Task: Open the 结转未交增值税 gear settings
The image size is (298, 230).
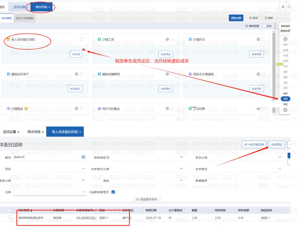Action: pyautogui.click(x=258, y=74)
